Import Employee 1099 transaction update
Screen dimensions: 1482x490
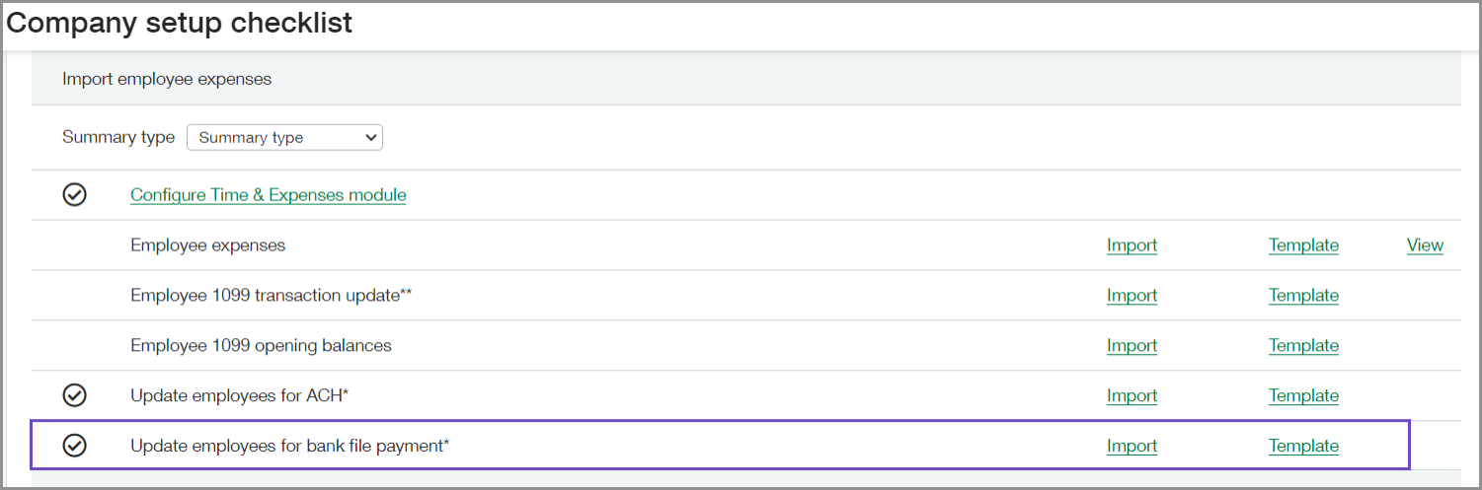click(1131, 296)
